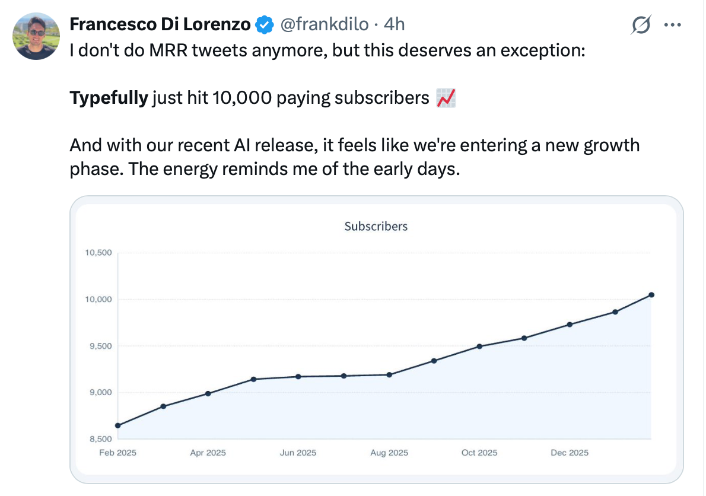Click the Feb 2025 axis label
706x496 pixels.
[x=118, y=452]
